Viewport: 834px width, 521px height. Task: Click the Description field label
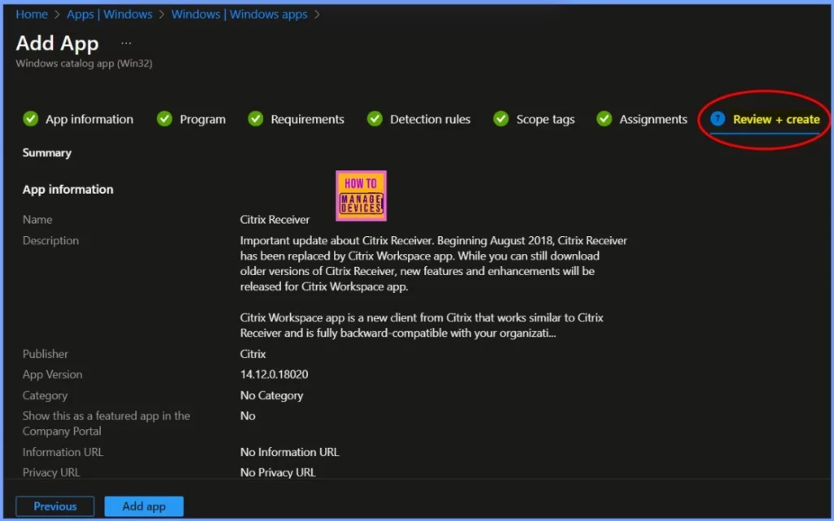[50, 241]
